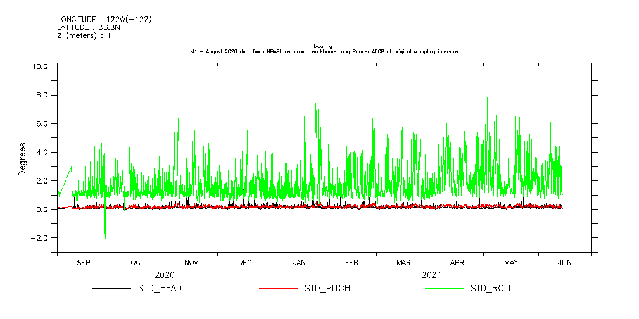Click the line sample beside STD_PITCH
The width and height of the screenshot is (639, 319).
coord(278,288)
